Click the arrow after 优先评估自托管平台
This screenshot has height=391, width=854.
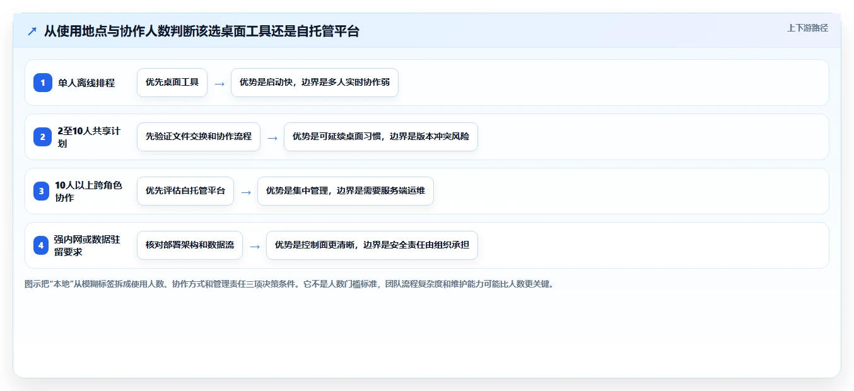point(246,192)
